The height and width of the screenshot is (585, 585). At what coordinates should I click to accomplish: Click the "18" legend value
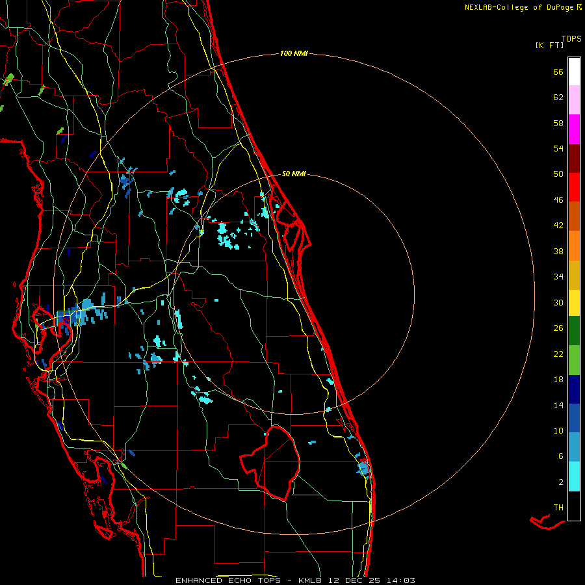558,380
